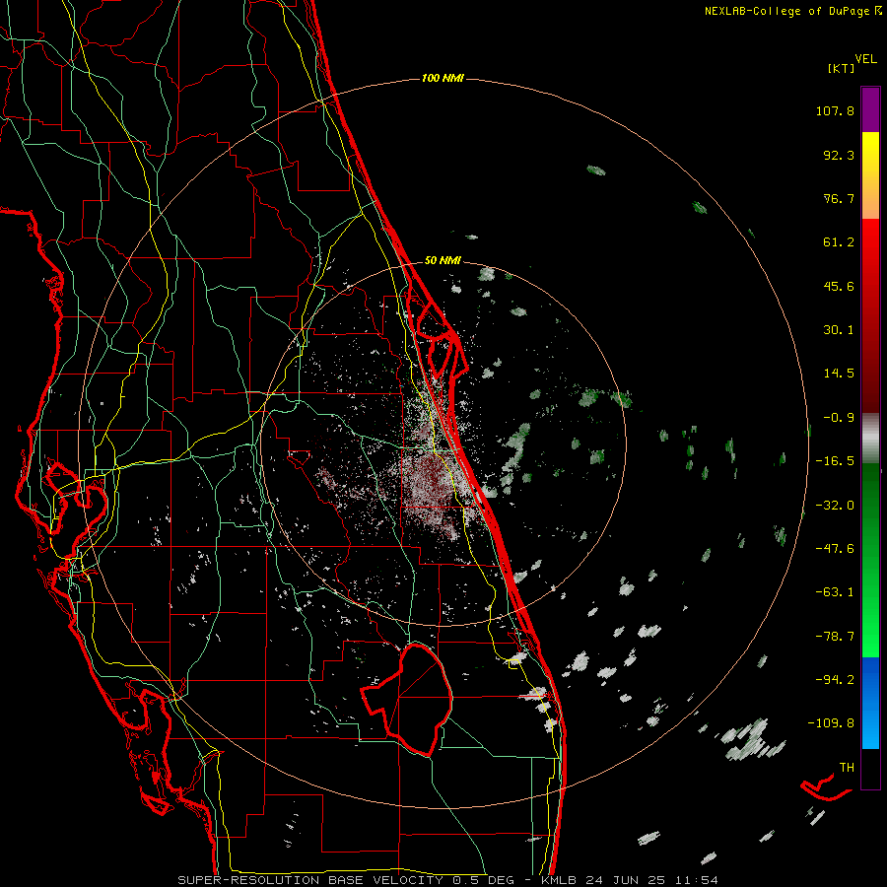Click the -0.9 legend value
This screenshot has height=887, width=887.
click(x=839, y=418)
